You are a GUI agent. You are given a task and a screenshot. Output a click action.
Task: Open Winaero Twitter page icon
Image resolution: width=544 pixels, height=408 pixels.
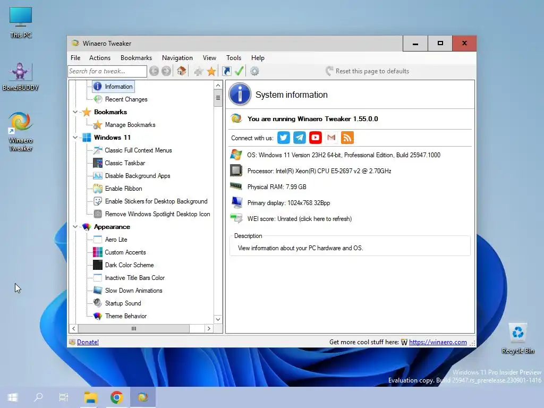284,138
